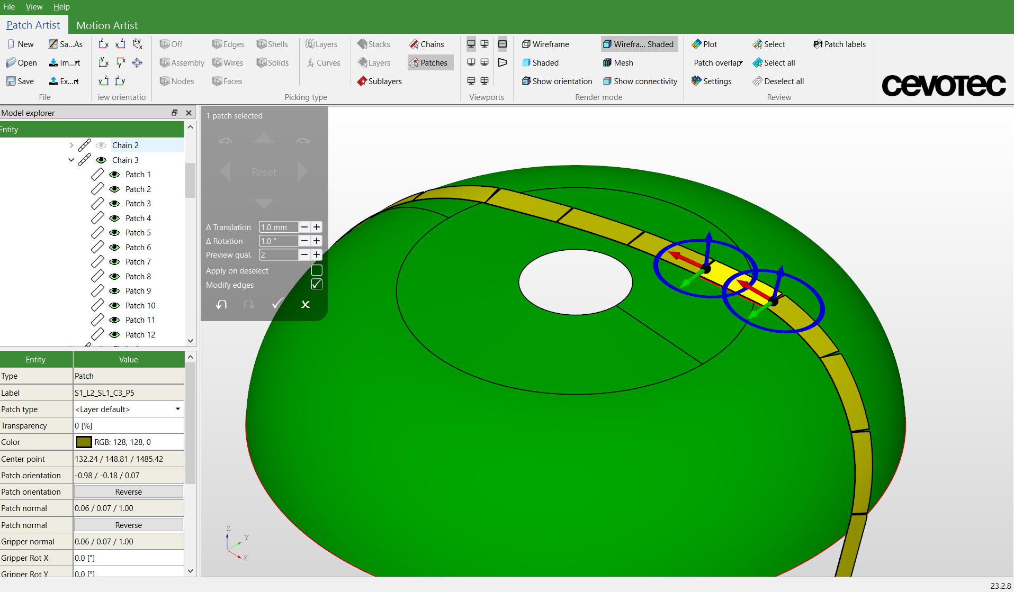
Task: Switch to Wireframe render mode
Action: pos(545,44)
